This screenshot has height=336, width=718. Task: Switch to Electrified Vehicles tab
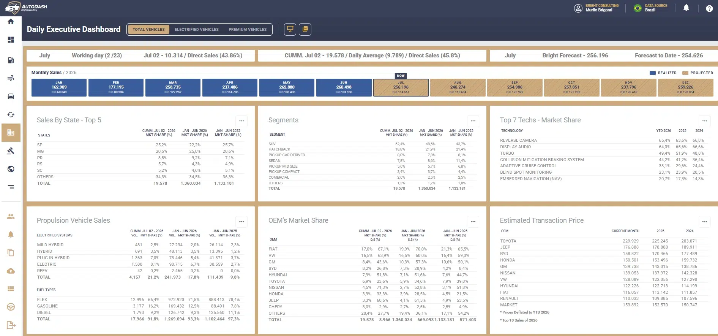[x=197, y=29]
